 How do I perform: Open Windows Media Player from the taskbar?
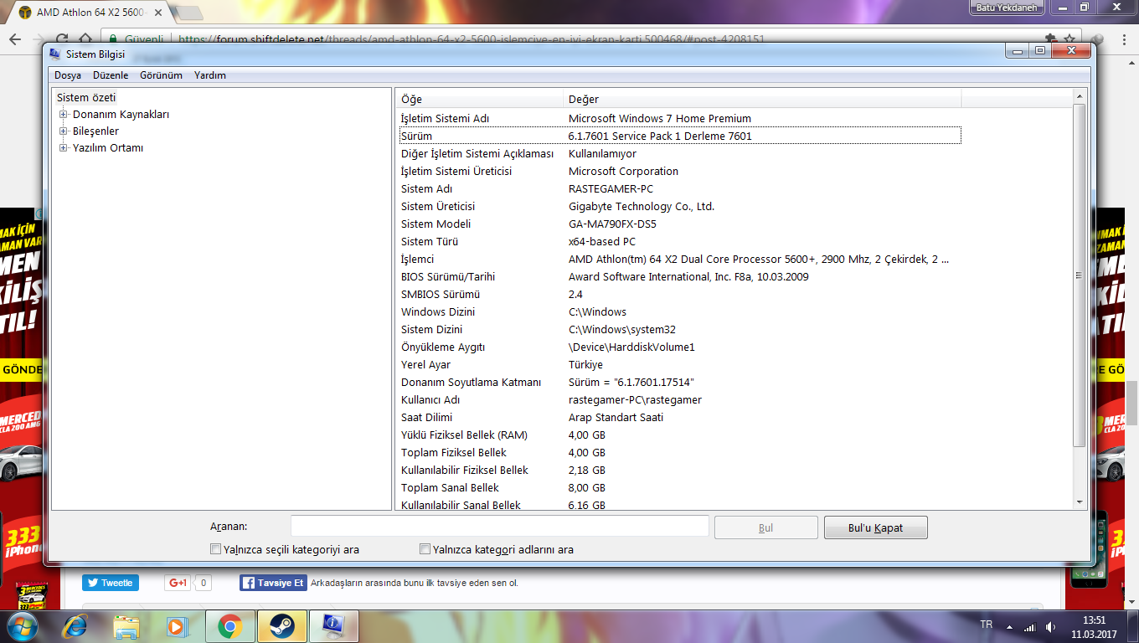(178, 626)
